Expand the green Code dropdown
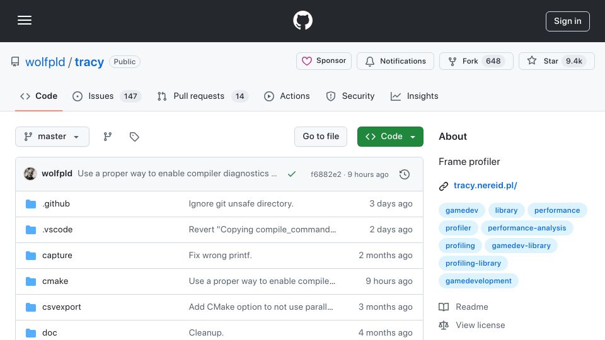Viewport: 605px width, 340px height. click(390, 137)
